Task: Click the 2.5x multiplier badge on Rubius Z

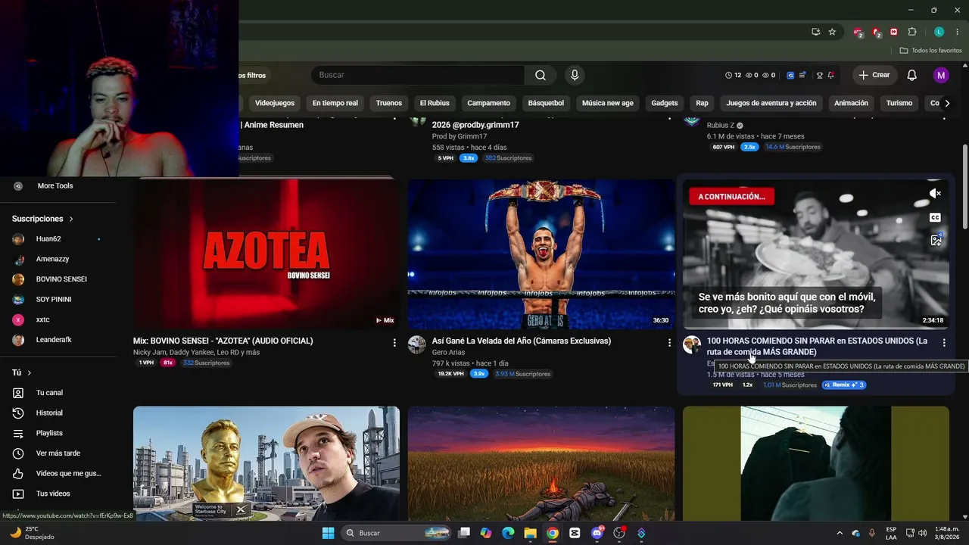Action: click(749, 147)
